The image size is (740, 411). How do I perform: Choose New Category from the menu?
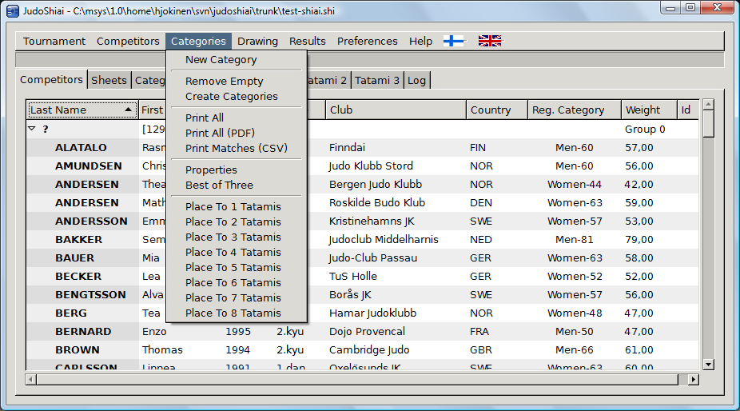[221, 59]
